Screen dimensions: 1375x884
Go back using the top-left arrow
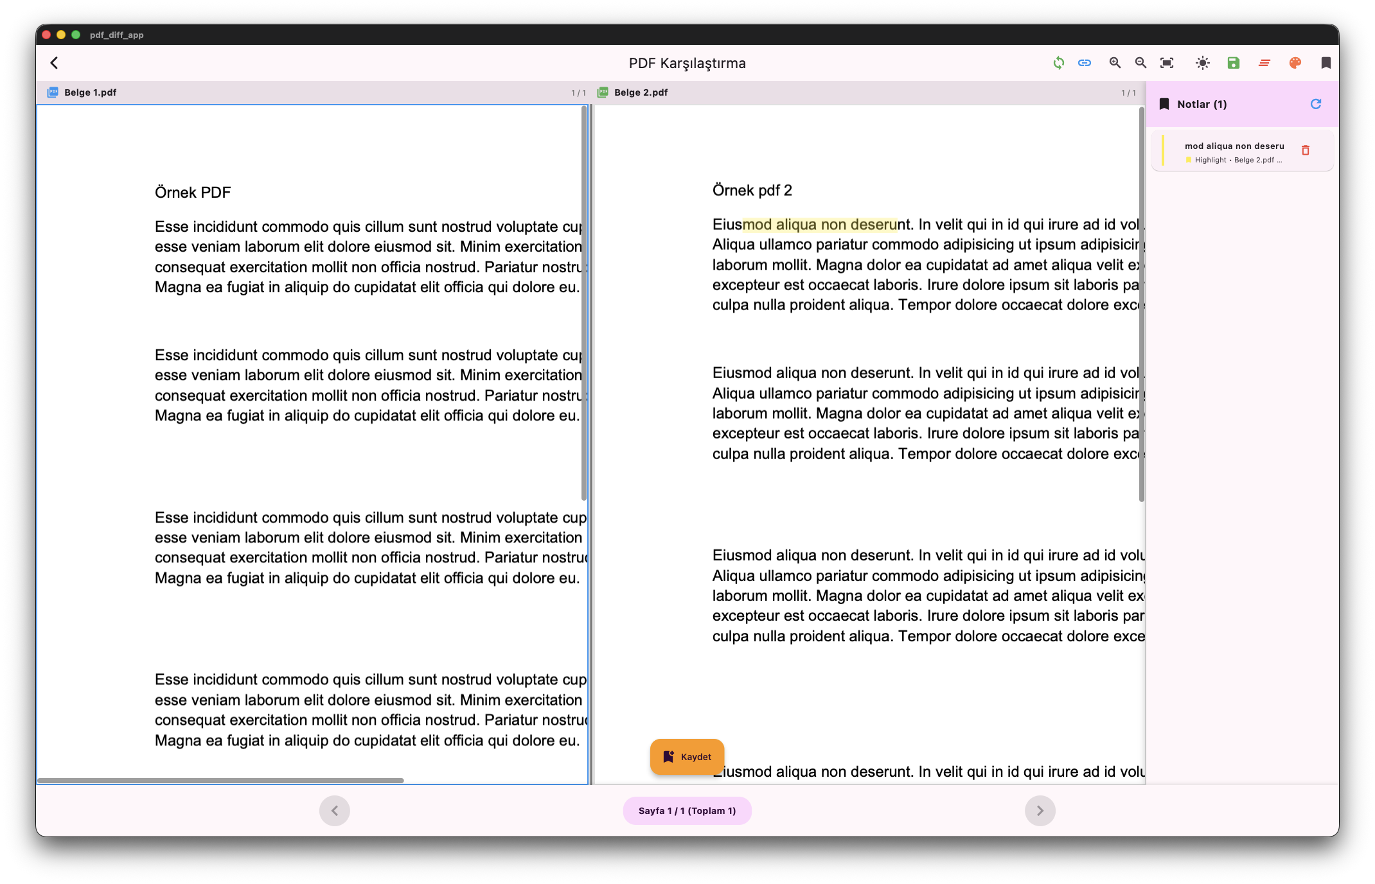click(x=55, y=63)
